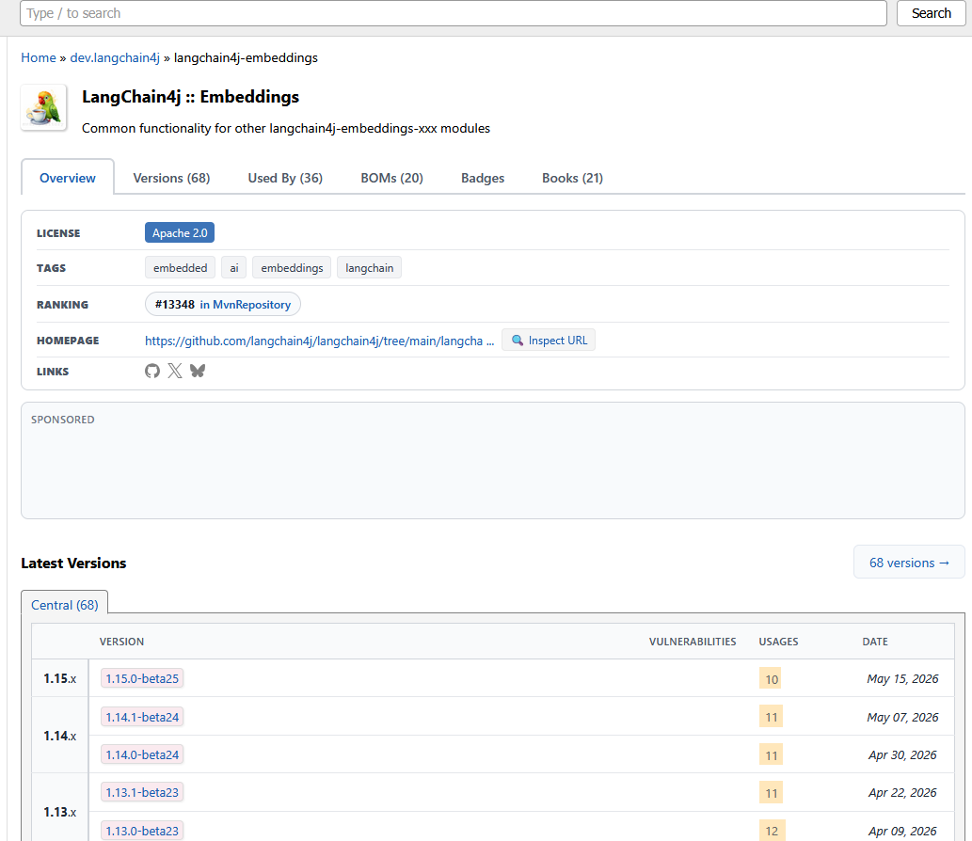Click the Apr 09, 2026 date cell
The image size is (972, 841).
(x=902, y=831)
